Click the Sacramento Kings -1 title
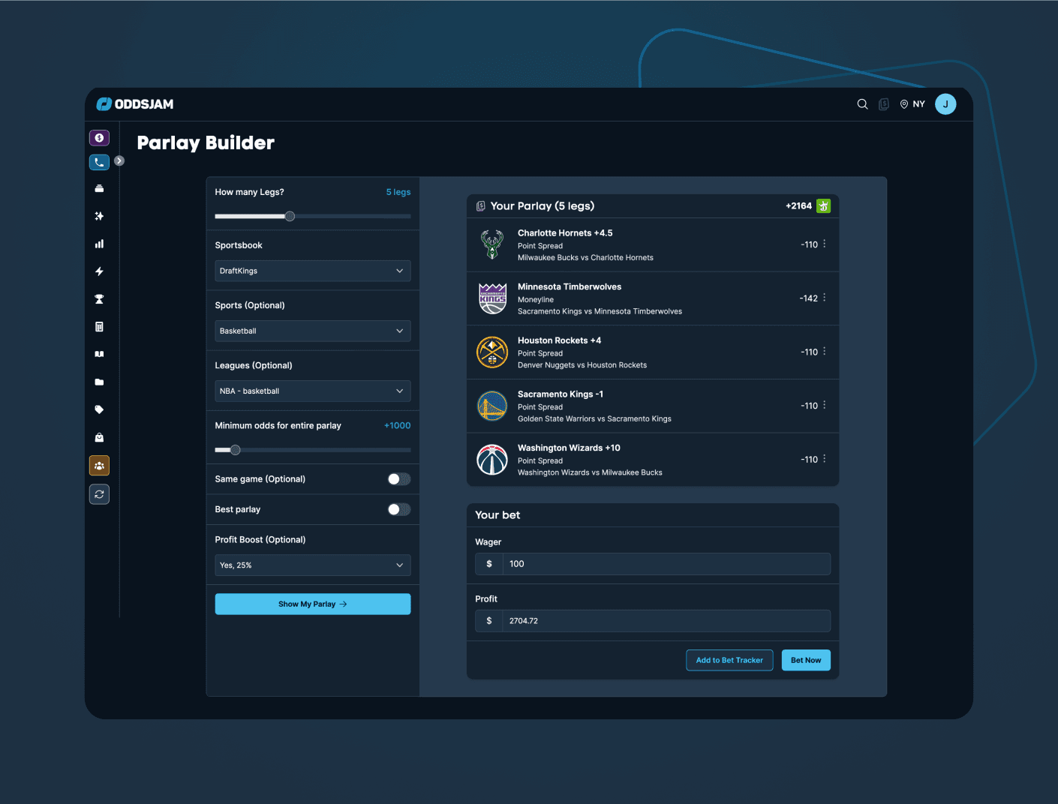The height and width of the screenshot is (804, 1058). click(561, 394)
